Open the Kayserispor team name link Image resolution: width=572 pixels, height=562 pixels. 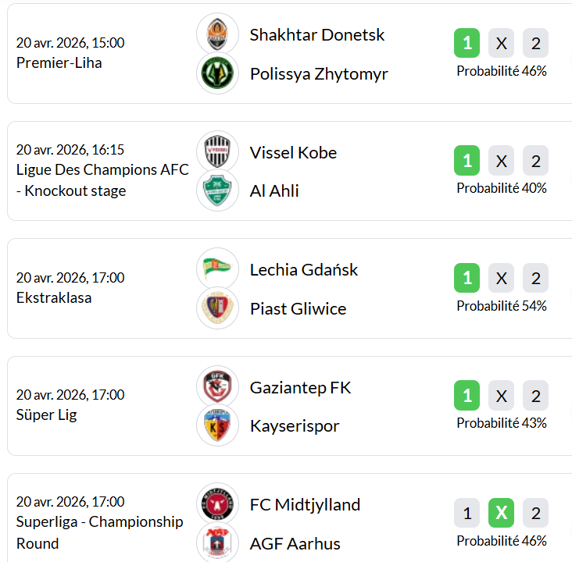point(295,426)
